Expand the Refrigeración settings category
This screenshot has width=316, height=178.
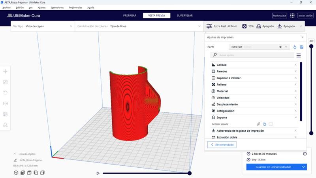coord(254,111)
